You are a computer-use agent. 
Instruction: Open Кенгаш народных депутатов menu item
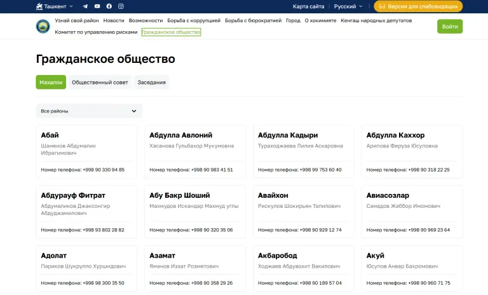[376, 20]
